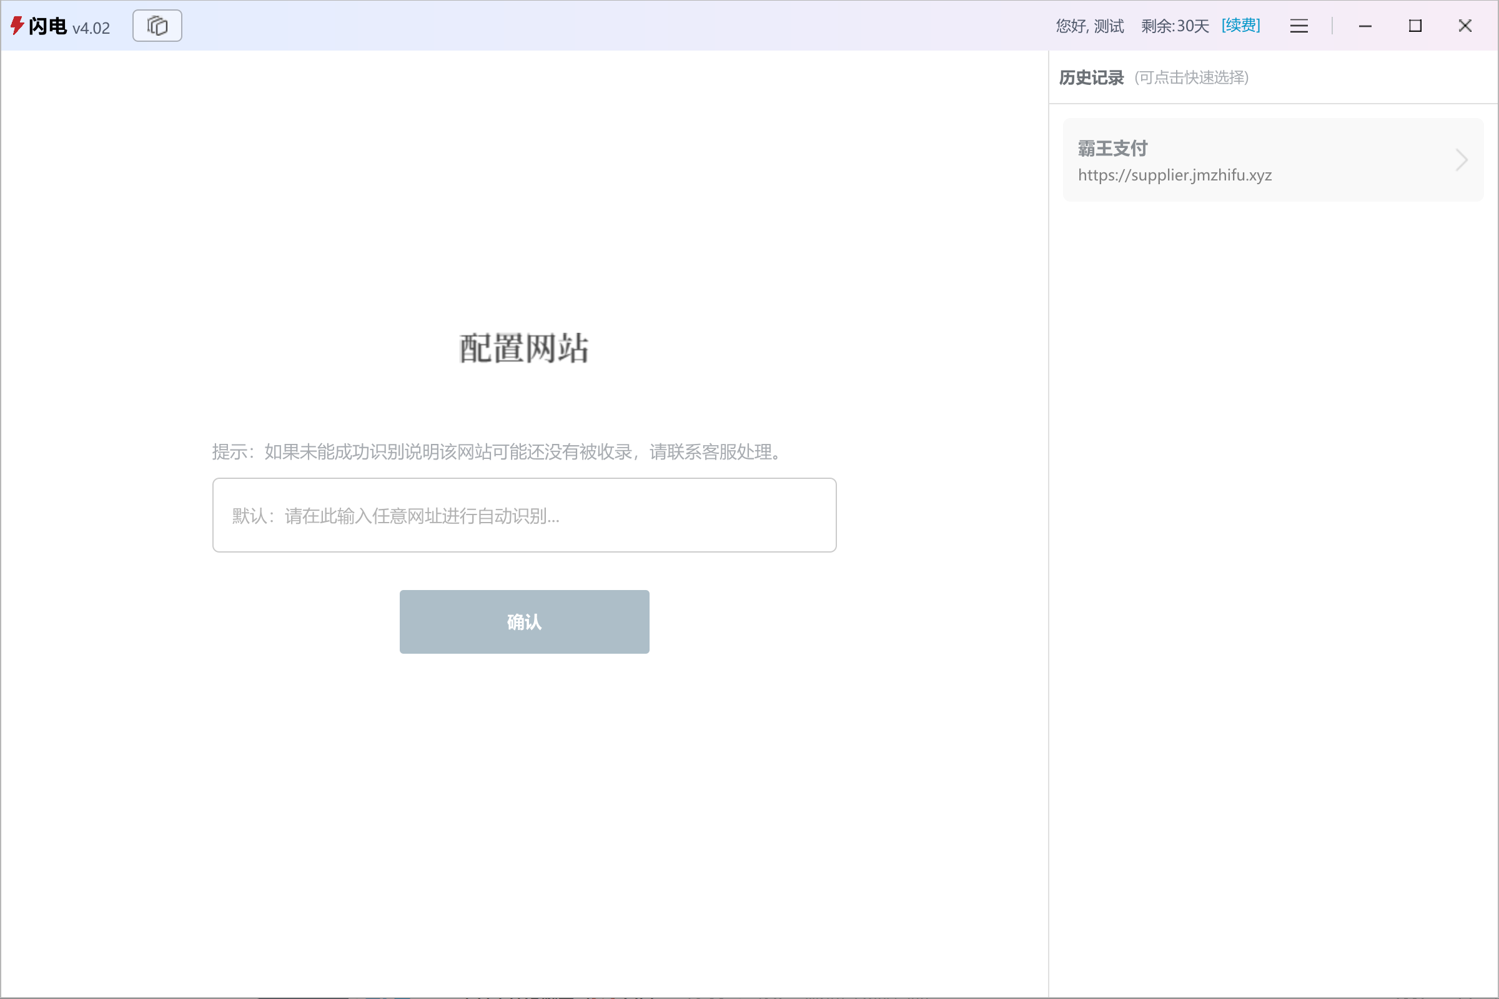Image resolution: width=1499 pixels, height=999 pixels.
Task: Click the 历史记录 panel header
Action: coord(1091,77)
